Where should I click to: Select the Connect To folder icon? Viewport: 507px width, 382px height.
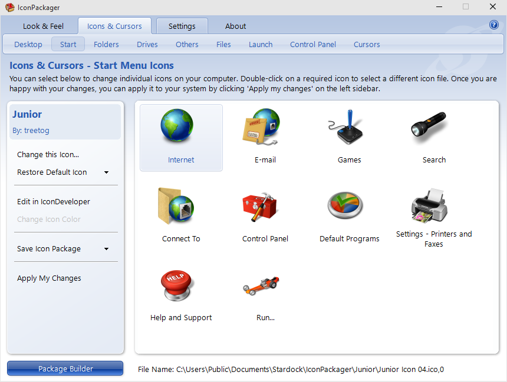point(176,206)
